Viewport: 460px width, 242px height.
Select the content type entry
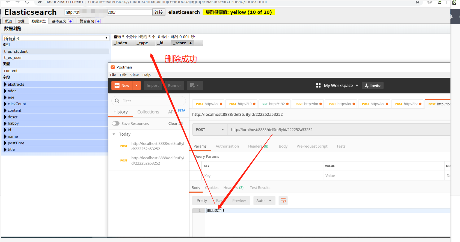(56, 71)
